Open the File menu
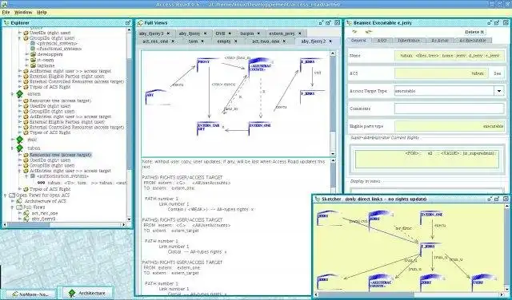 (6, 12)
